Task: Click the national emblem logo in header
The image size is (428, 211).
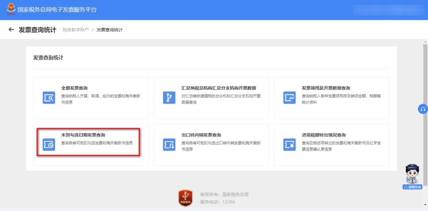Action: click(x=11, y=10)
